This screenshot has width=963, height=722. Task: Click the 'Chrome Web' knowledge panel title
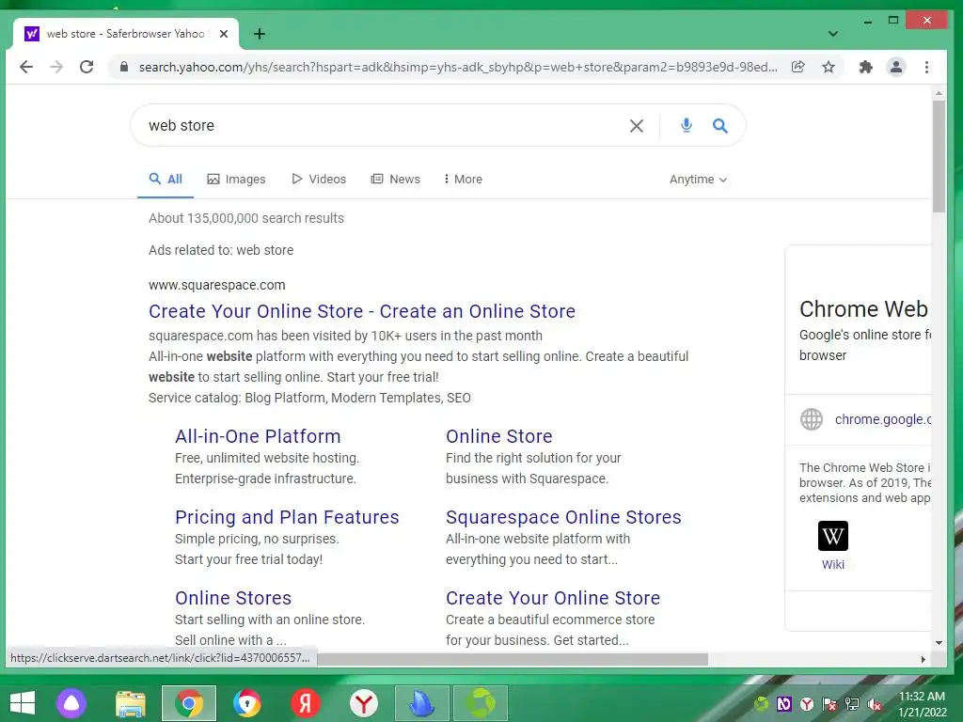click(x=863, y=308)
